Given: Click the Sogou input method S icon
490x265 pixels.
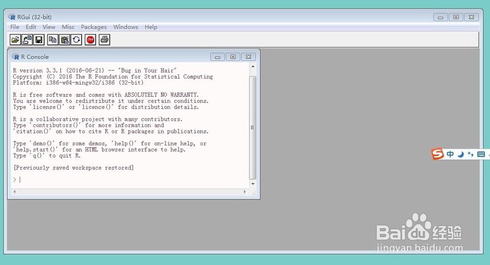Looking at the screenshot, I should coord(438,154).
